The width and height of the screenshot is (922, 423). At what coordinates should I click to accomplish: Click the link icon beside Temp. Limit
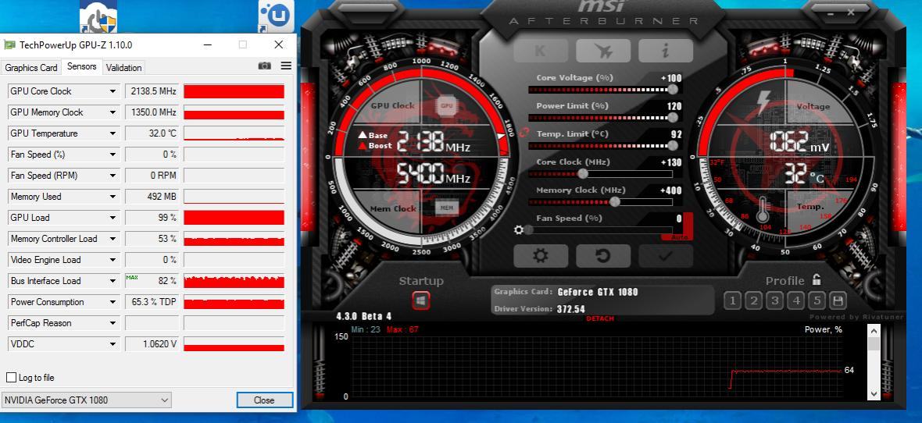click(x=524, y=133)
